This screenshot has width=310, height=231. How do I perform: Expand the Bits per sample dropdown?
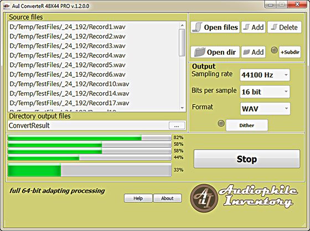265,92
